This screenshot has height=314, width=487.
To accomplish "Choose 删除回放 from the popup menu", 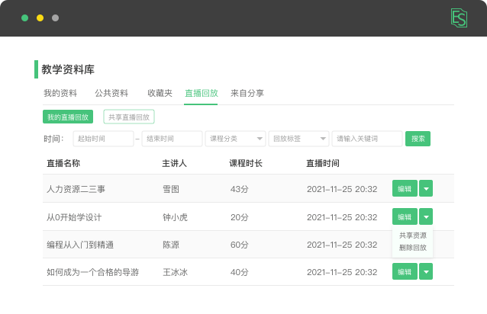I will pyautogui.click(x=413, y=248).
